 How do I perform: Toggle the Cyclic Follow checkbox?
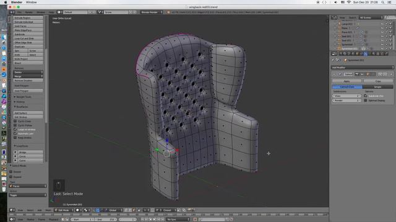[15, 125]
